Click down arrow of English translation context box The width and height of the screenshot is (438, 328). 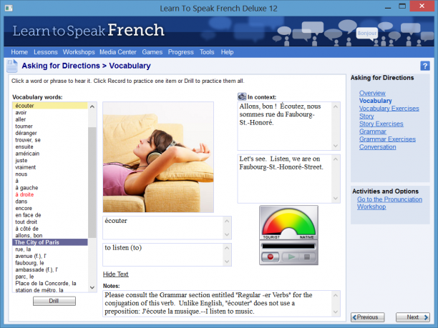coord(336,199)
